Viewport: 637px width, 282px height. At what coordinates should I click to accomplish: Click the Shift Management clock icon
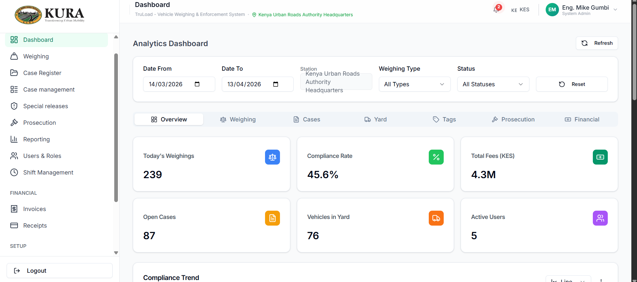pos(14,173)
